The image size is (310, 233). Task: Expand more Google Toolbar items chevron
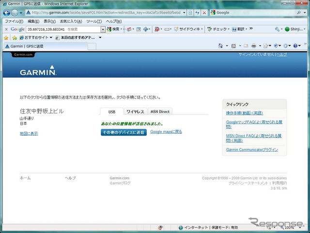251,29
